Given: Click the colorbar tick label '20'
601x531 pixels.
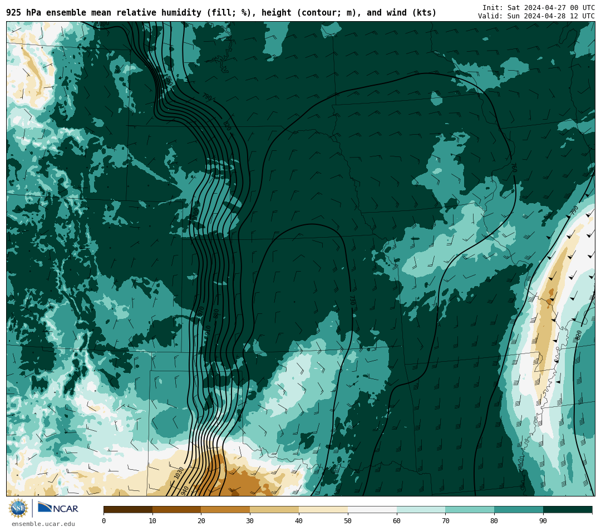Looking at the screenshot, I should (x=201, y=520).
